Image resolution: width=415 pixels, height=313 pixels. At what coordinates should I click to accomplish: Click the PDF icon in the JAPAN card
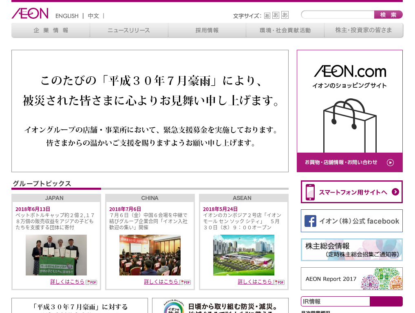(x=92, y=282)
